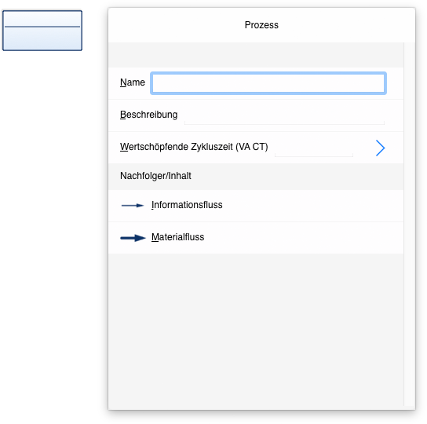Click the Name label text
This screenshot has height=424, width=427.
click(x=133, y=82)
